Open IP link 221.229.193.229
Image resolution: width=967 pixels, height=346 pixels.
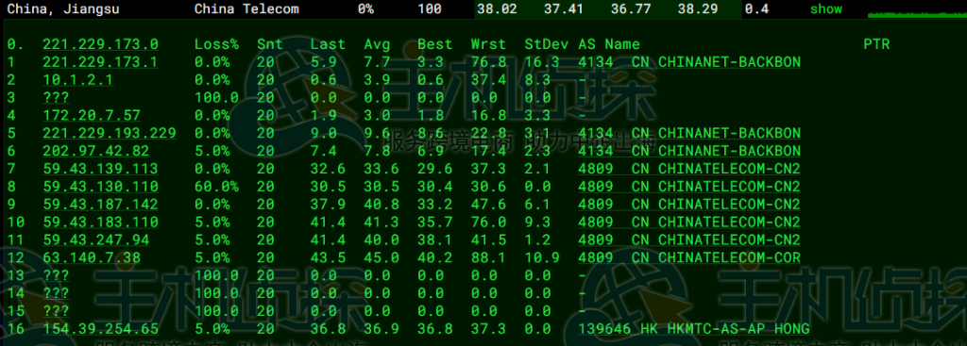pyautogui.click(x=110, y=133)
